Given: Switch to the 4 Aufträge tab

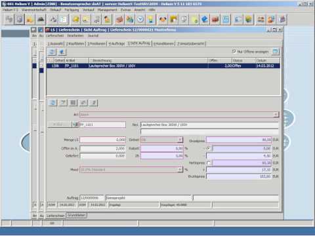Looking at the screenshot, I should pyautogui.click(x=117, y=44).
